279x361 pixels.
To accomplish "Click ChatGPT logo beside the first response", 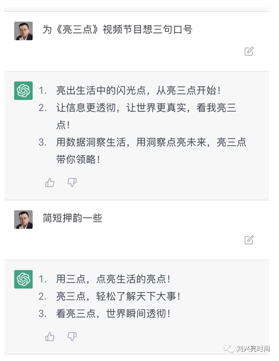I will [x=24, y=91].
